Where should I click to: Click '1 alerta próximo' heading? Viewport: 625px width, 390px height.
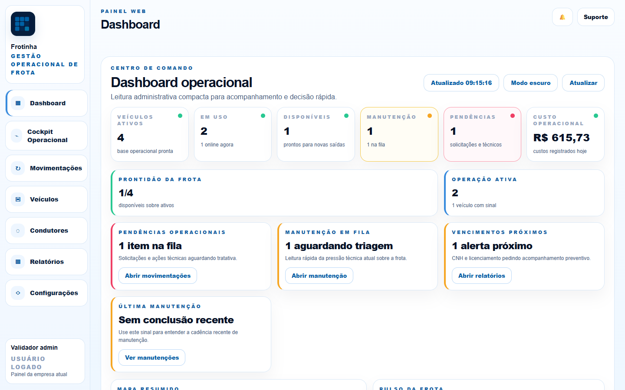pos(492,246)
